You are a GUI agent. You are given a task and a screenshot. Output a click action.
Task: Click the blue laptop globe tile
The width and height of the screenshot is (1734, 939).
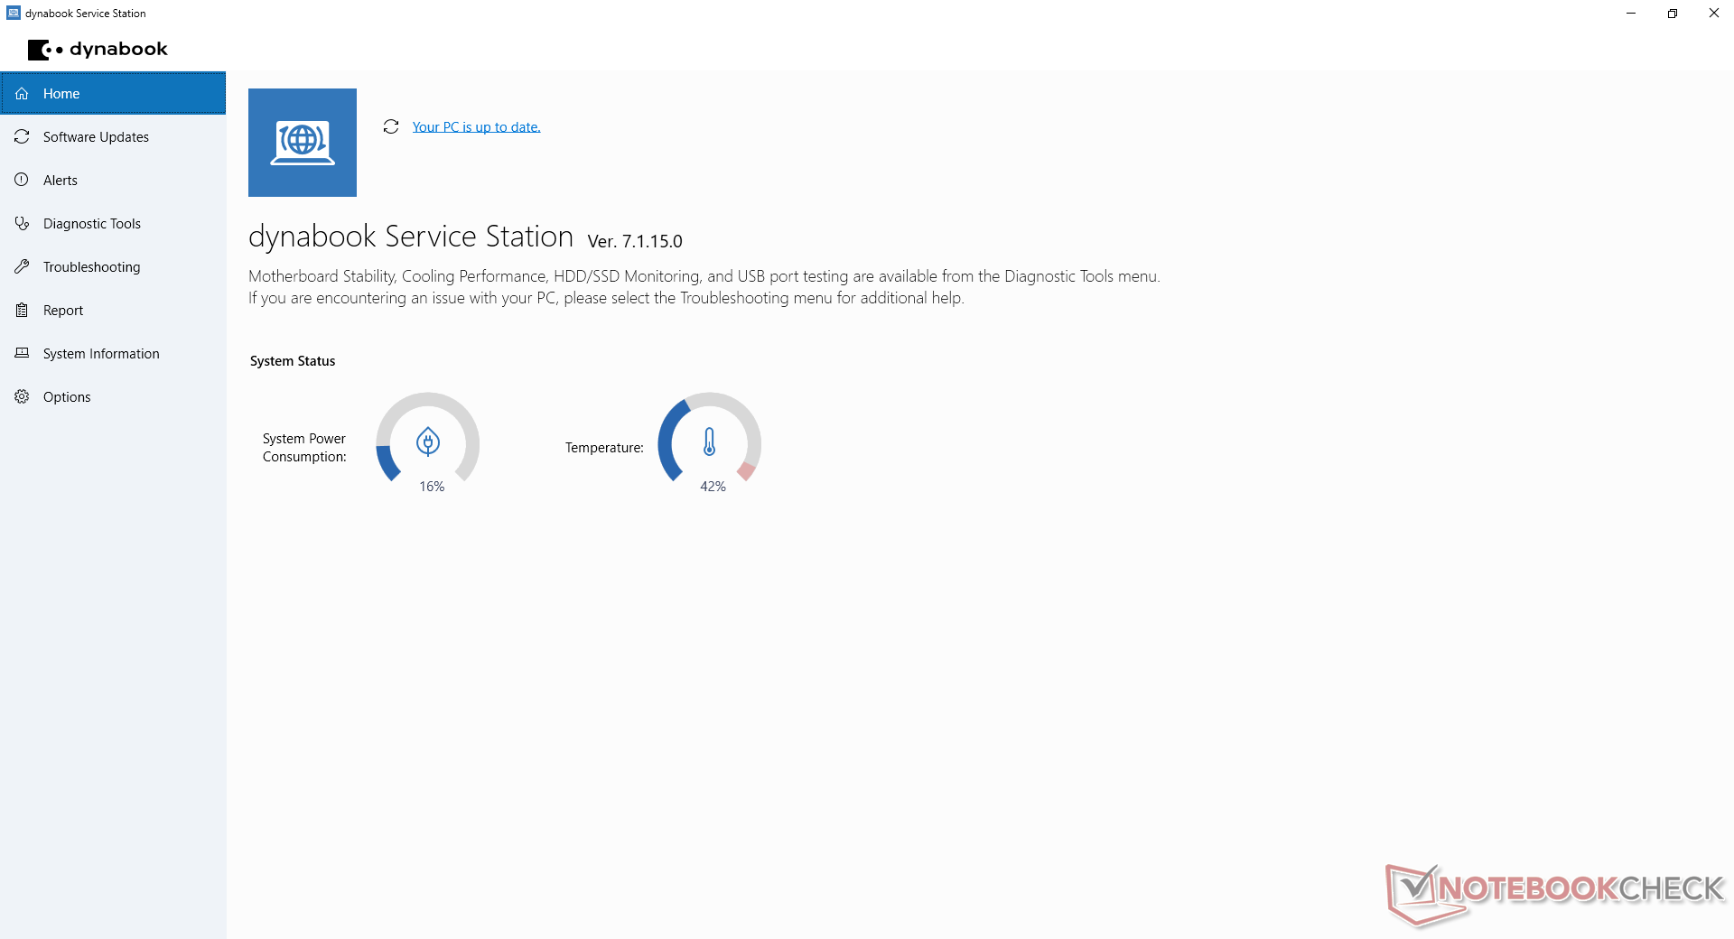[303, 143]
